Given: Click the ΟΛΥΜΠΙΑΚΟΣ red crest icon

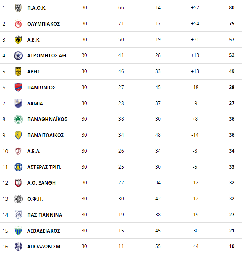Looking at the screenshot, I should [18, 24].
